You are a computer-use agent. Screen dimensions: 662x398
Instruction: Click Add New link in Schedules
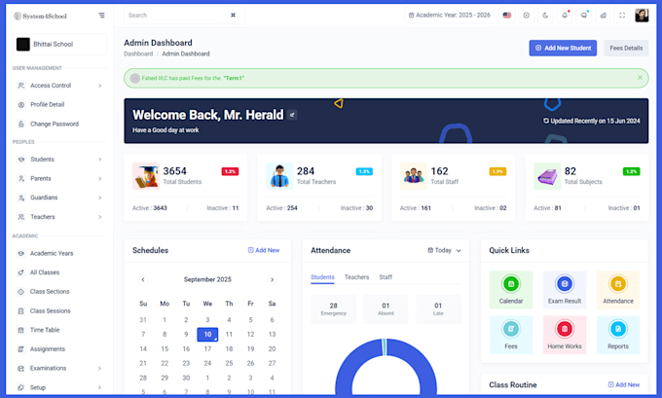264,250
